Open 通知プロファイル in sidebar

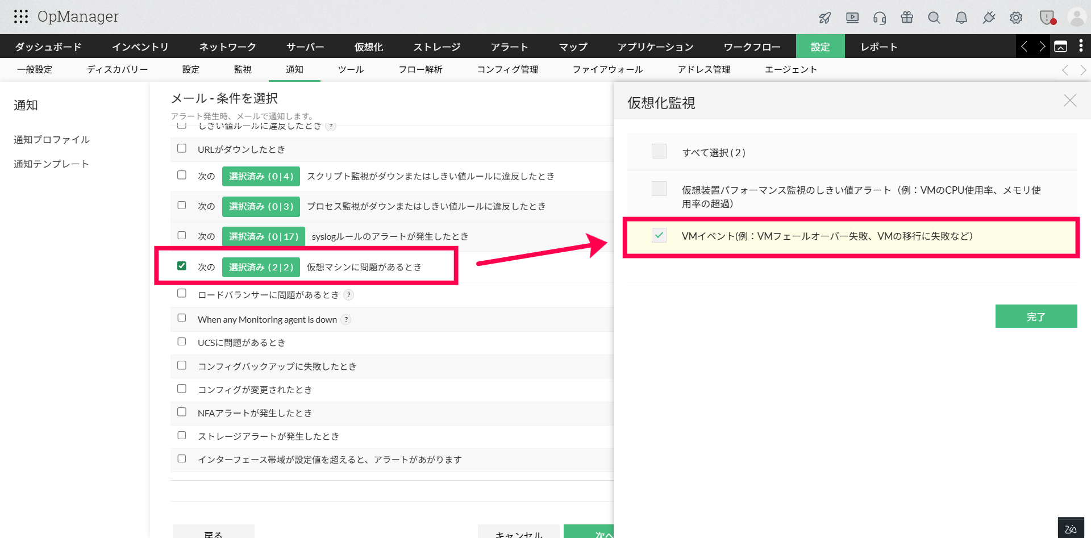coord(52,139)
